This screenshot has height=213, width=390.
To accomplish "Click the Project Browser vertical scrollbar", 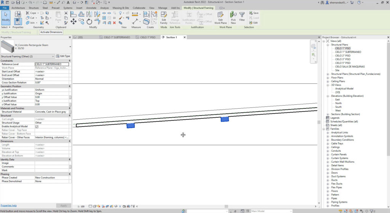I will click(x=388, y=114).
